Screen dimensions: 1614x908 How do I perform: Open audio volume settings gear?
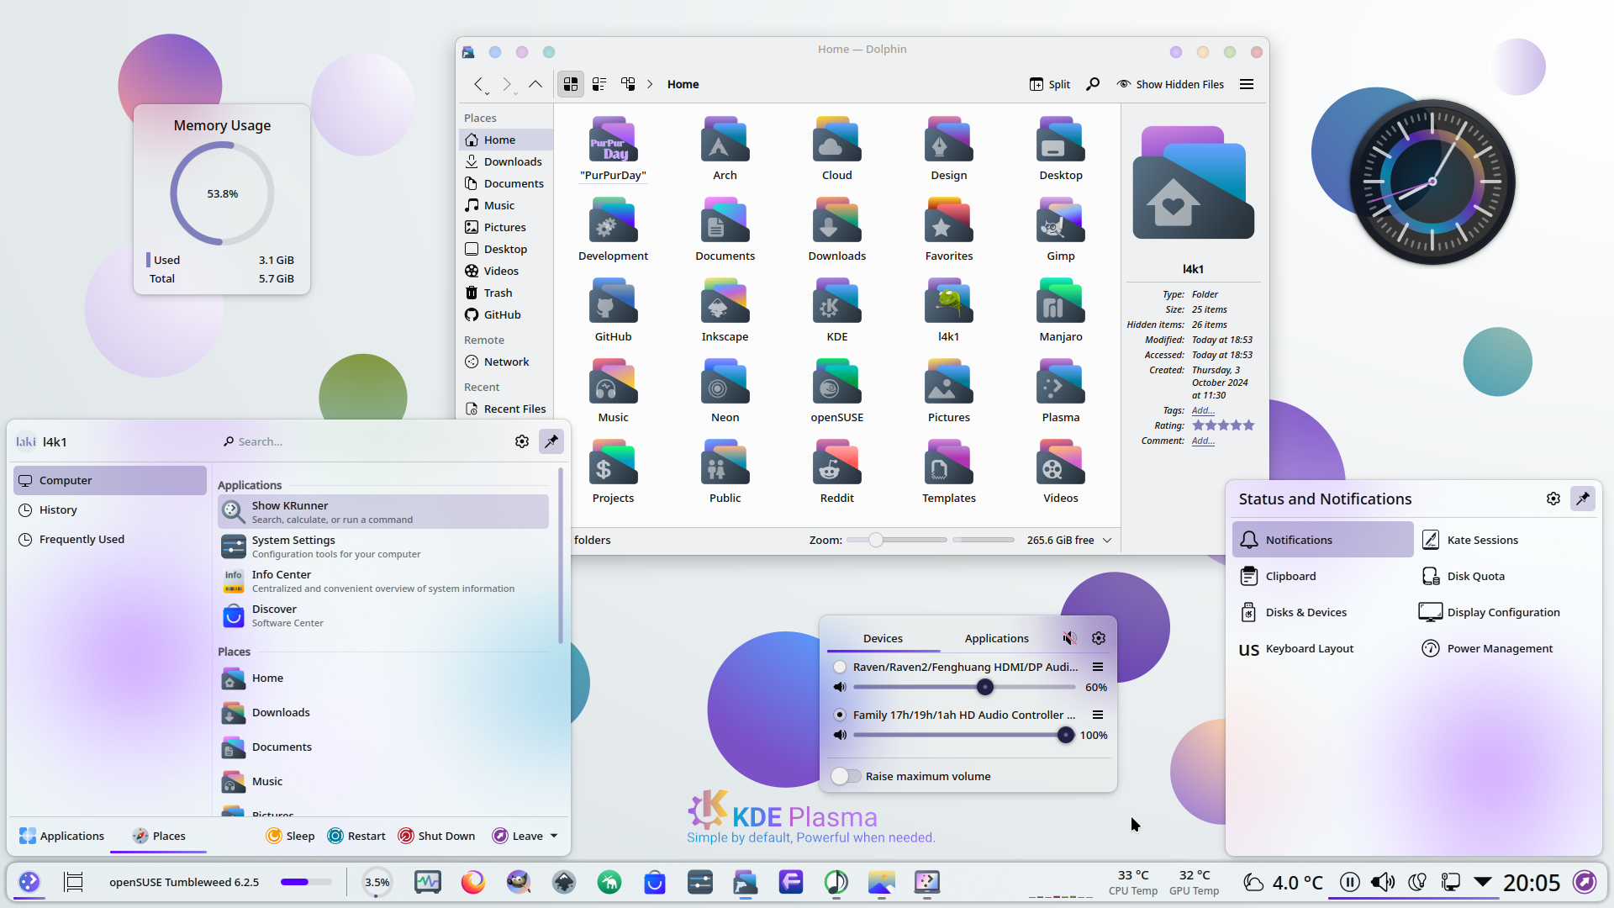point(1099,638)
